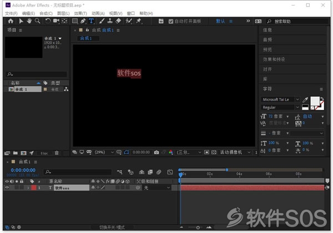Click the delete trash icon in Project panel
This screenshot has width=333, height=233.
click(57, 153)
